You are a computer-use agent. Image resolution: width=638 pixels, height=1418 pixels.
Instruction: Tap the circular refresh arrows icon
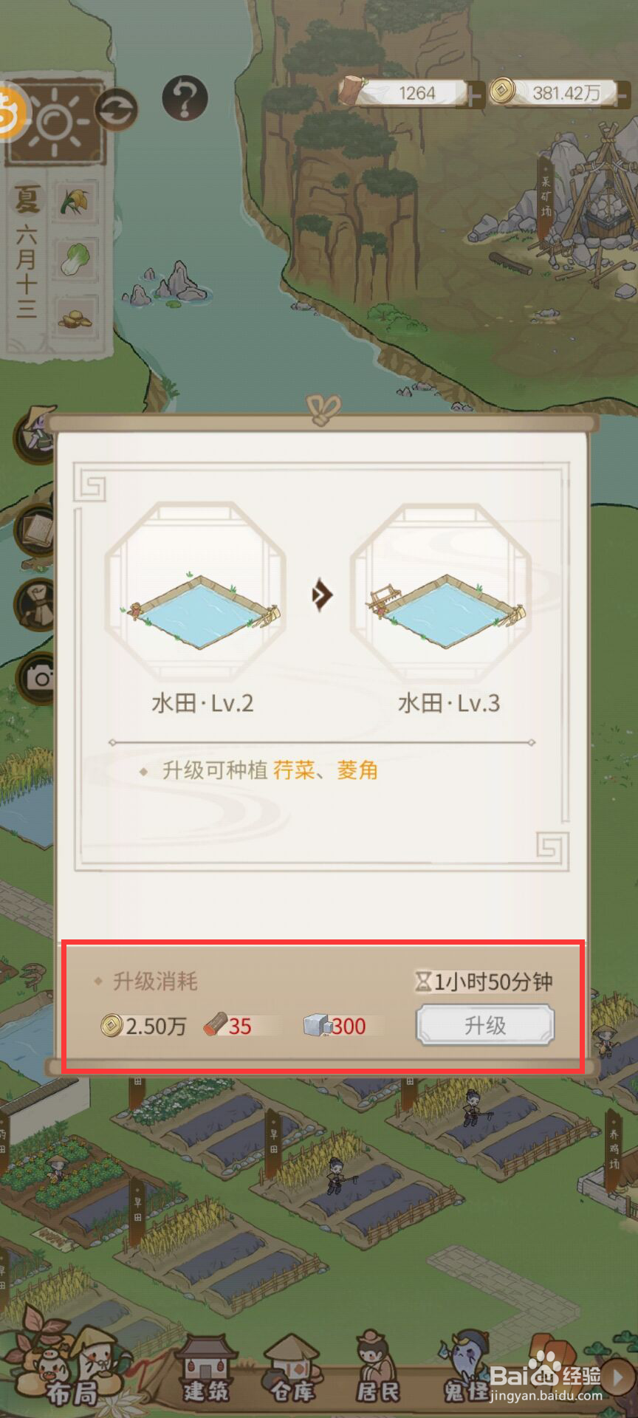coord(116,109)
